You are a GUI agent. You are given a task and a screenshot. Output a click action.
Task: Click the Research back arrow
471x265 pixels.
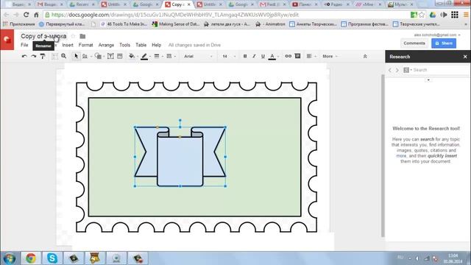pos(390,70)
